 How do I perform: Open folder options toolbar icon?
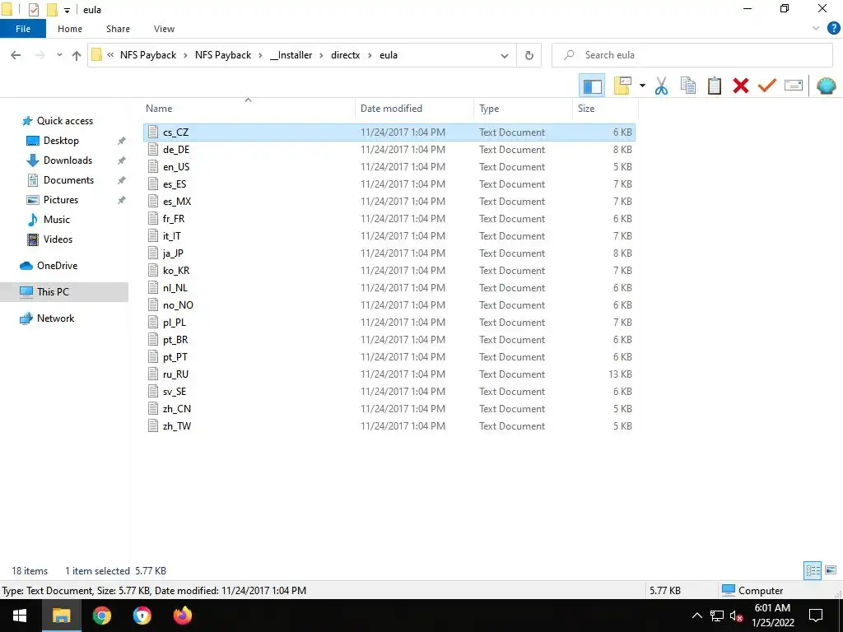[622, 86]
